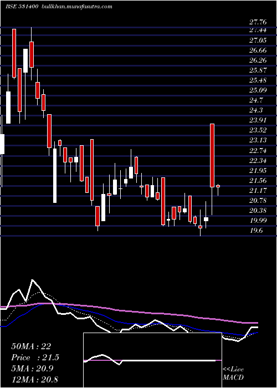Click the 26.26 price axis label

pyautogui.click(x=258, y=60)
